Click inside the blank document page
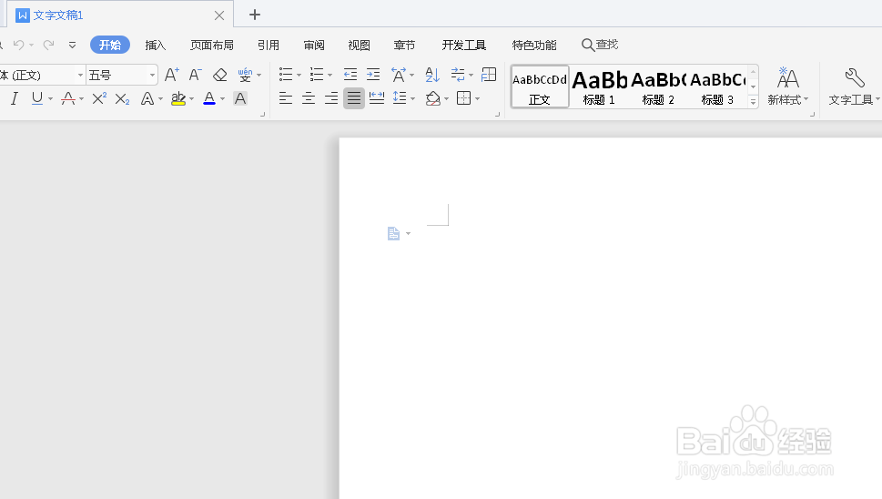 [611, 318]
